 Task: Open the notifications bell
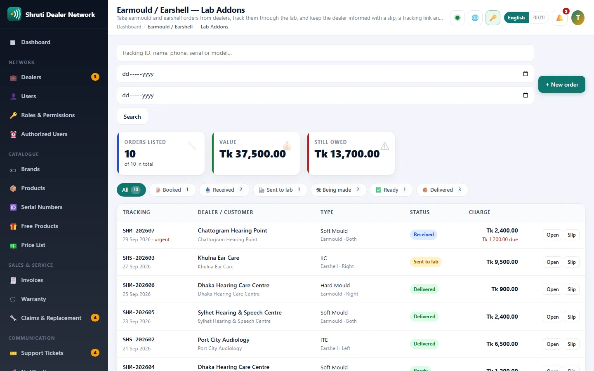click(x=560, y=18)
